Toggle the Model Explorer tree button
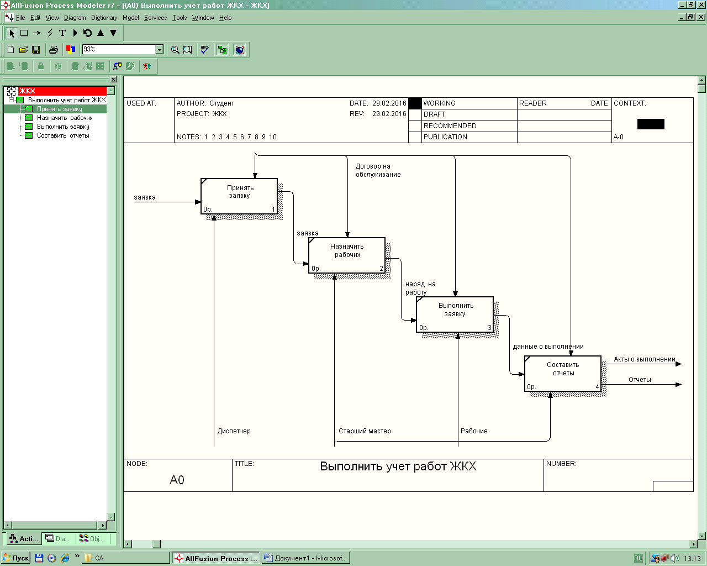Image resolution: width=707 pixels, height=566 pixels. click(x=222, y=50)
